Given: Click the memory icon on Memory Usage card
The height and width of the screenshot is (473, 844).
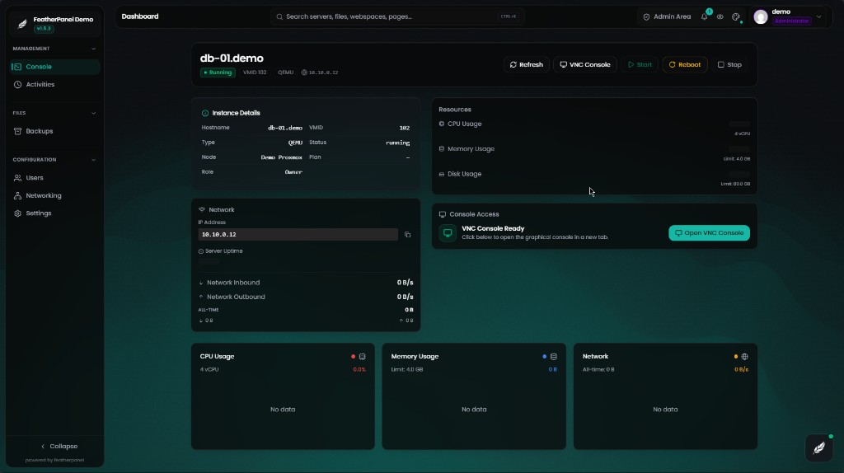Looking at the screenshot, I should 553,357.
